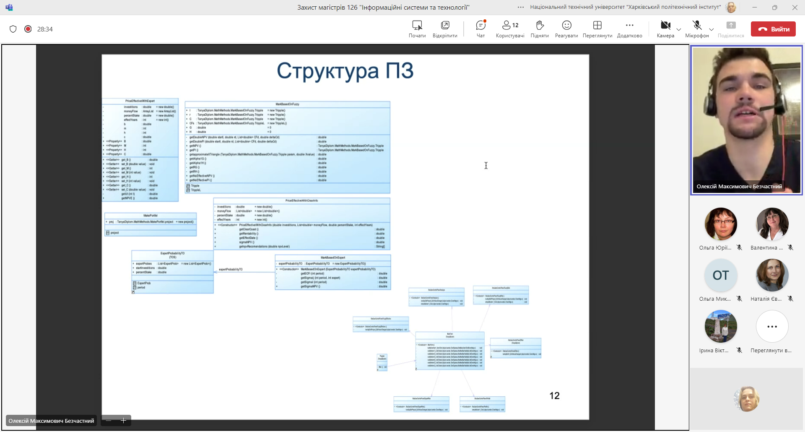The width and height of the screenshot is (805, 432).
Task: Click the shield security icon
Action: [13, 29]
